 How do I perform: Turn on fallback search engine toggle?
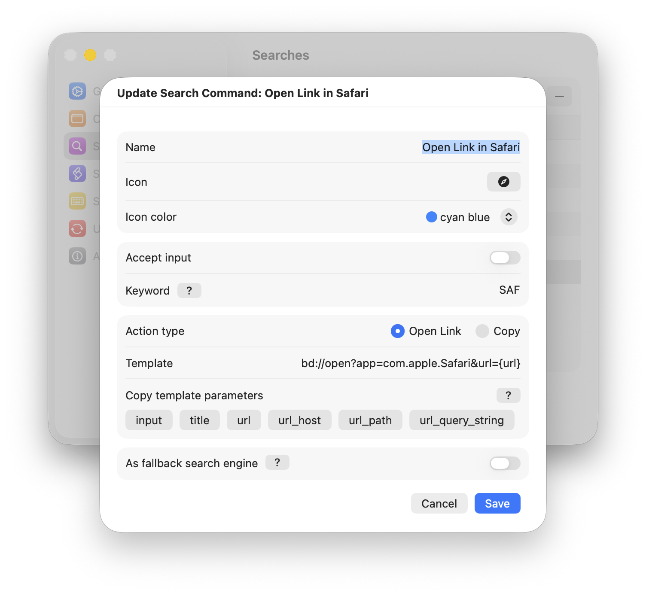click(505, 463)
